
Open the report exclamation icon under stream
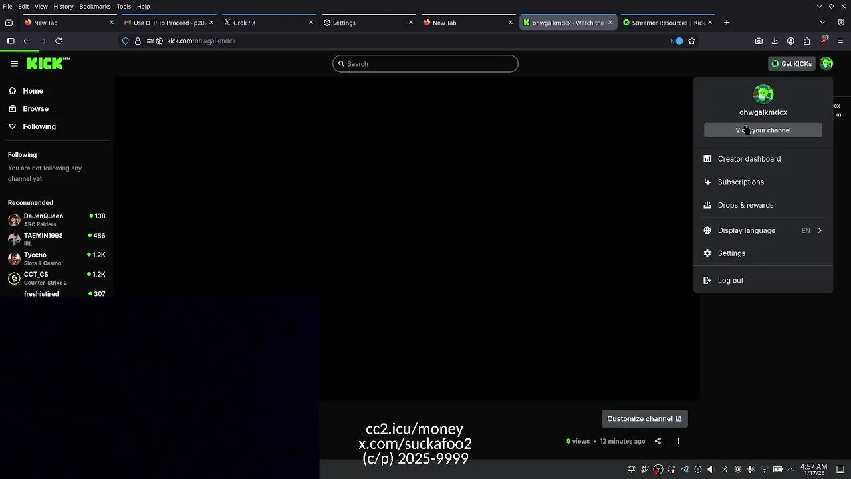(679, 441)
